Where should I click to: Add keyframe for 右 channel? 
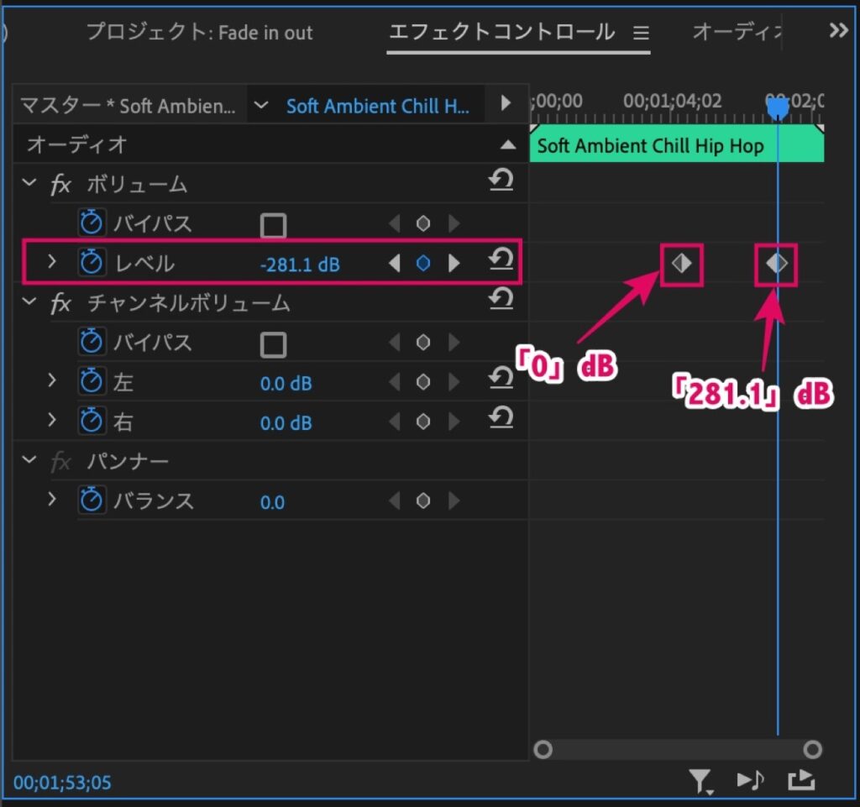(423, 422)
